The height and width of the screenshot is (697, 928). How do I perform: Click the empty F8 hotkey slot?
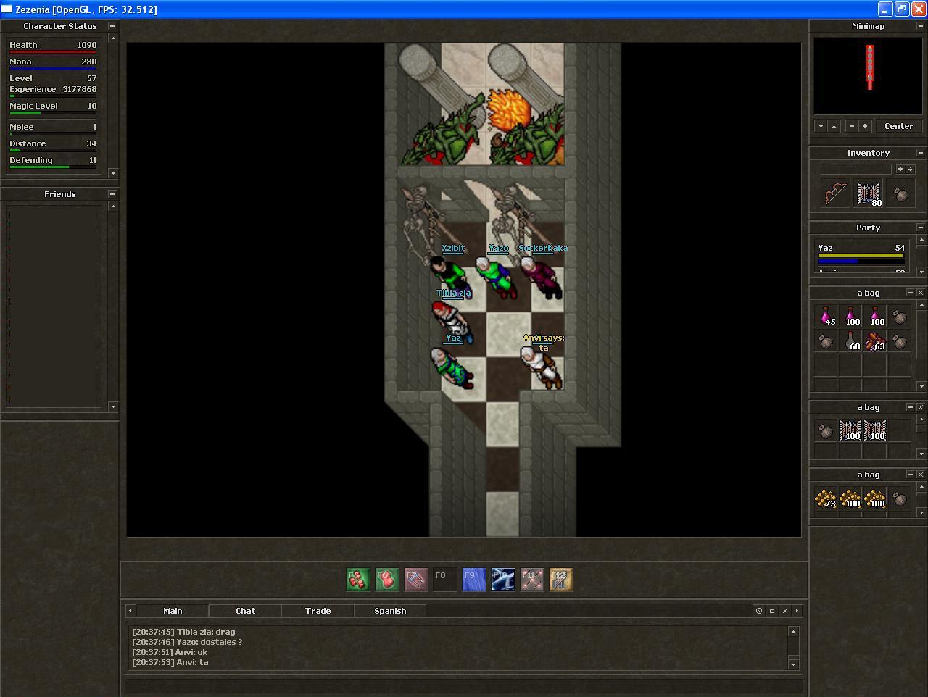pos(445,580)
